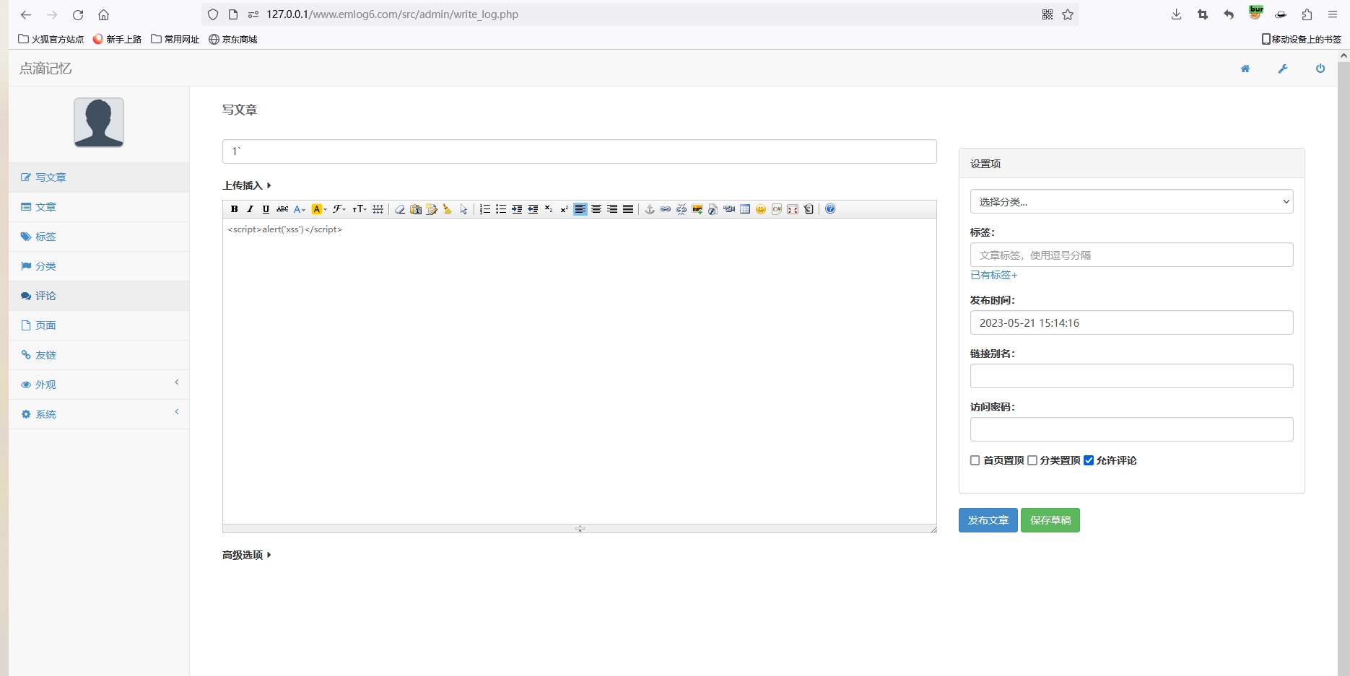This screenshot has height=676, width=1350.
Task: Log out using the power icon
Action: (x=1320, y=69)
